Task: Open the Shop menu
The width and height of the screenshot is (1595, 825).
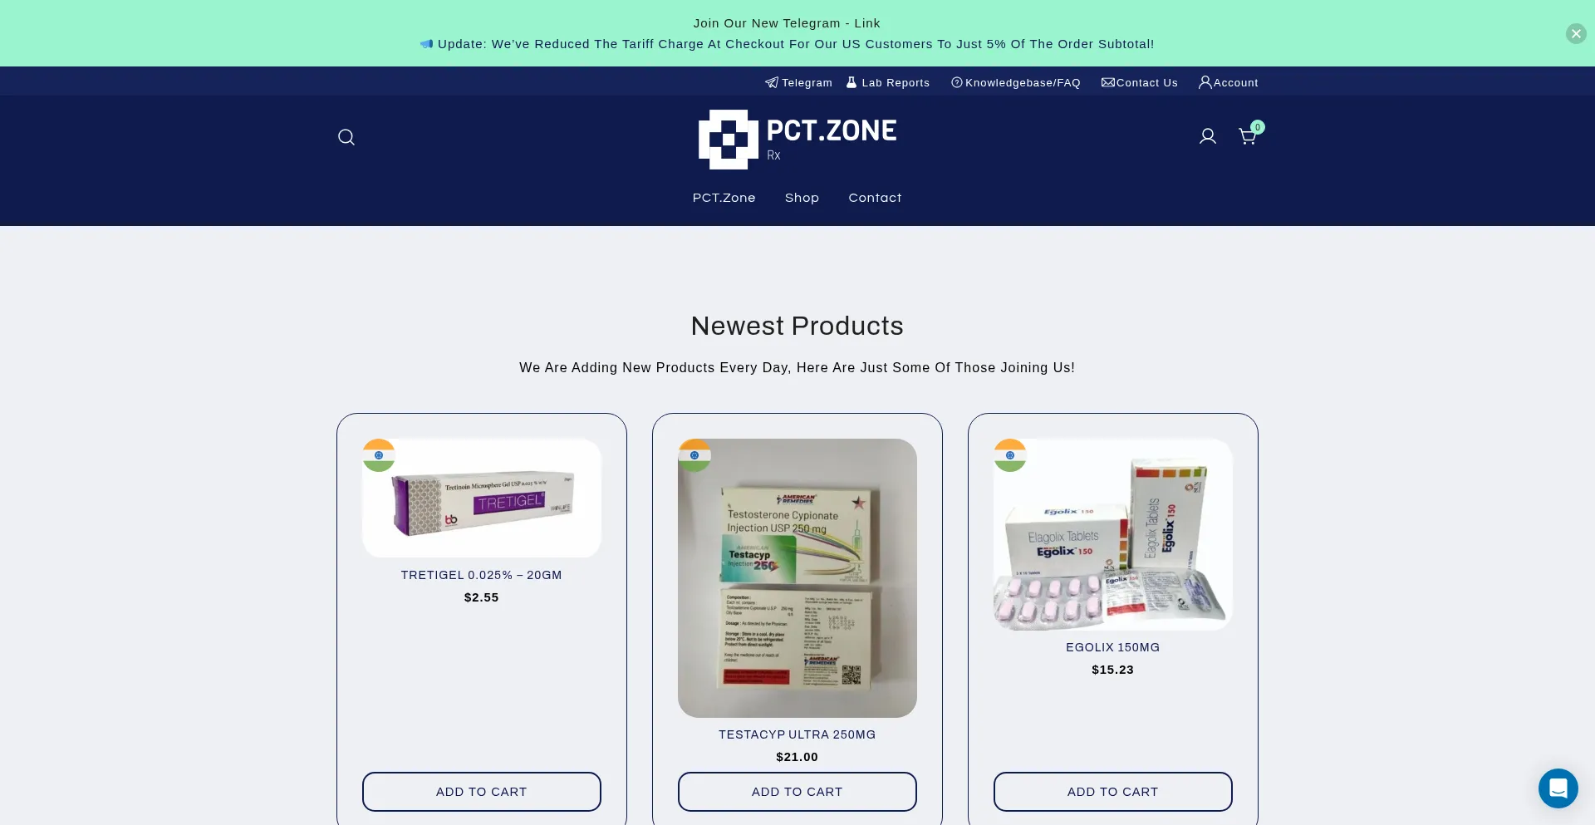Action: [x=802, y=198]
